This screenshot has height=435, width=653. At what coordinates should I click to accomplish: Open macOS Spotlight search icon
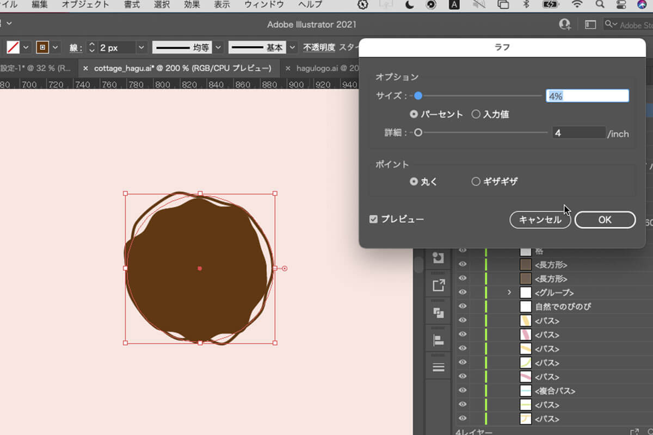(600, 4)
